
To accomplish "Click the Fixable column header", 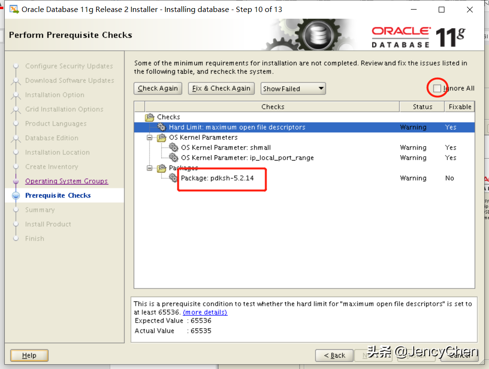I will tap(460, 107).
